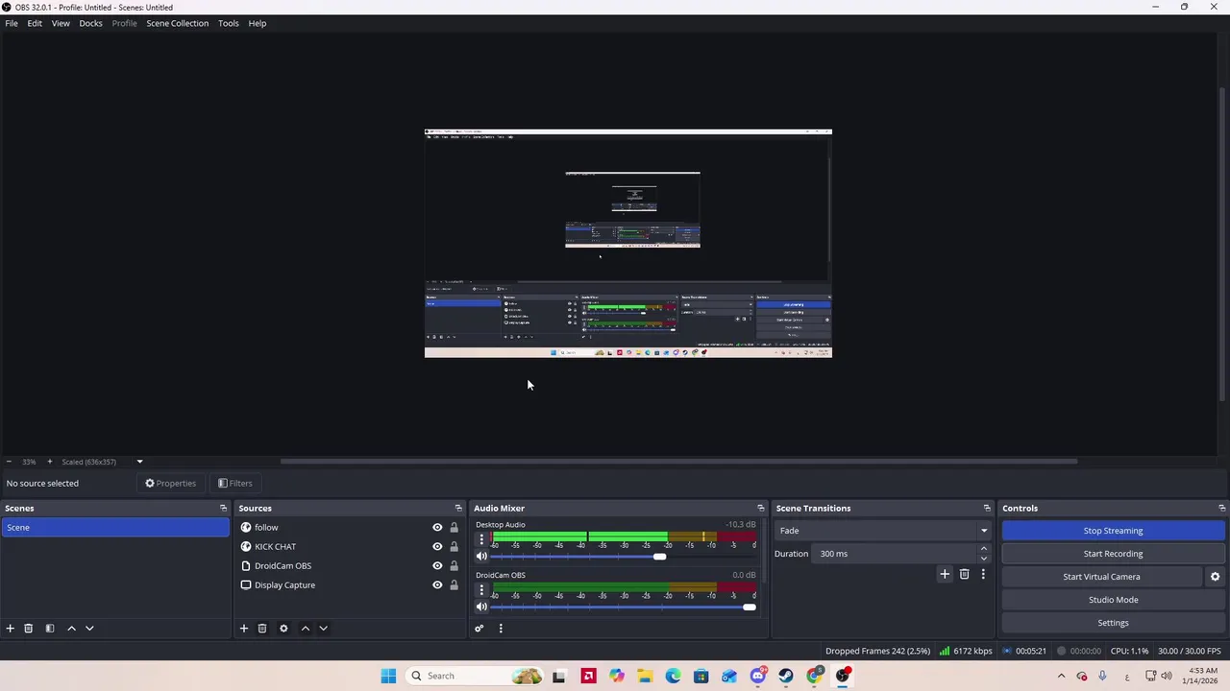Float the Controls dock with its pop-out icon
The width and height of the screenshot is (1230, 691).
[1221, 509]
